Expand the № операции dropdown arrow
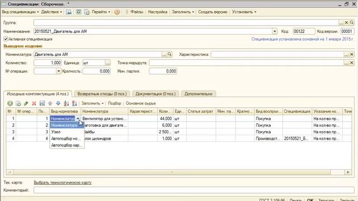The height and width of the screenshot is (201, 358). 58,71
